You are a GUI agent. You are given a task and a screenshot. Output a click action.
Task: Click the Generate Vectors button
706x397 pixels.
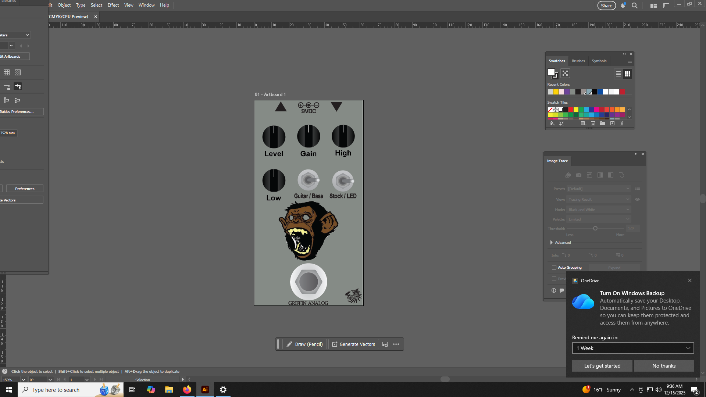click(x=353, y=344)
